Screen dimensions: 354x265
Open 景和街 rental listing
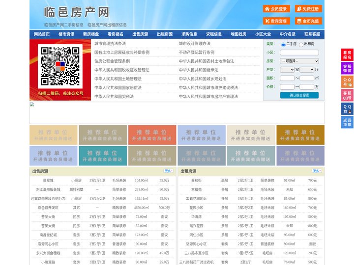pos(196,181)
